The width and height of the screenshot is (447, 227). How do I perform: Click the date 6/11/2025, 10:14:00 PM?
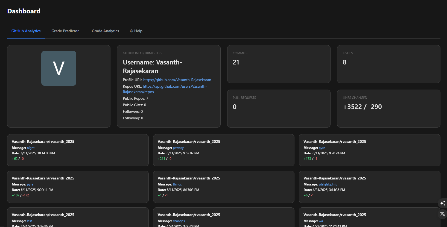38,153
